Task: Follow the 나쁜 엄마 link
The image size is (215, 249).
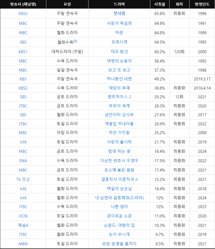Action: coord(119,207)
